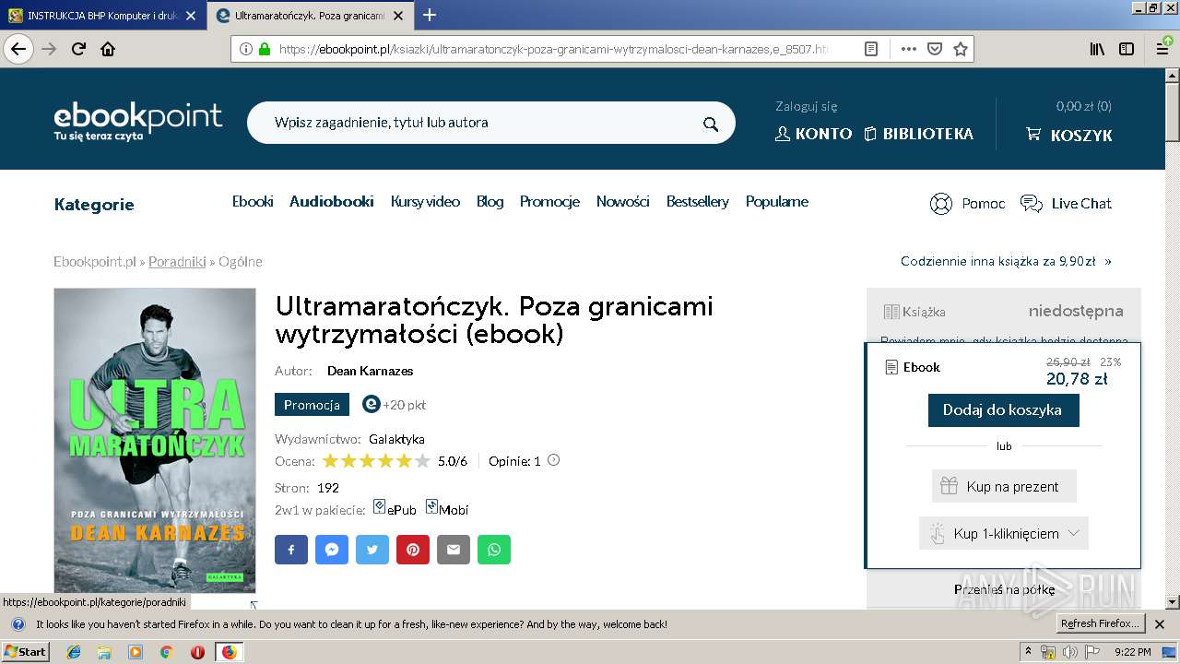
Task: Open Ebooki menu category
Action: point(253,201)
